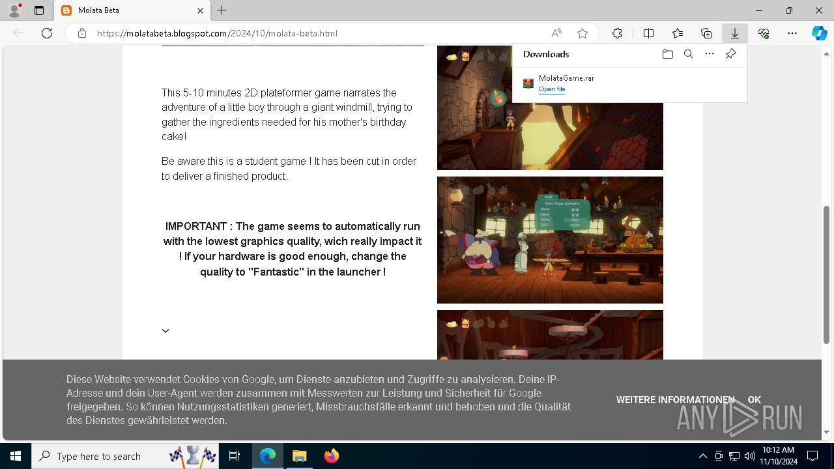Open the tab actions menu icon
834x469 pixels.
click(x=39, y=10)
